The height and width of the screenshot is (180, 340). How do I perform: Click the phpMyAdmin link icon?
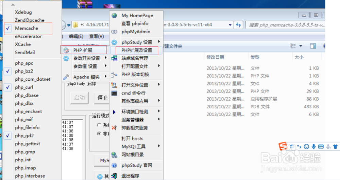[x=114, y=32]
